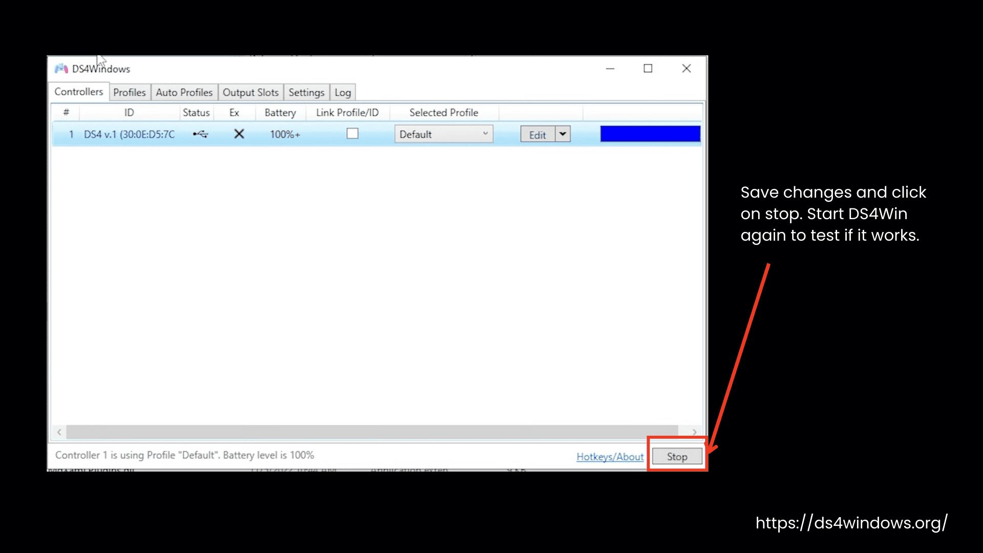Click the Battery column header
The height and width of the screenshot is (553, 983).
click(280, 113)
